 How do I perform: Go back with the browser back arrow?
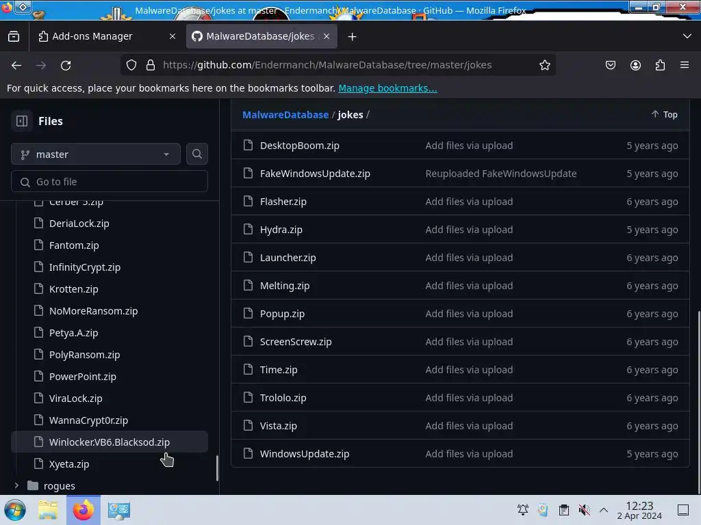click(x=16, y=65)
